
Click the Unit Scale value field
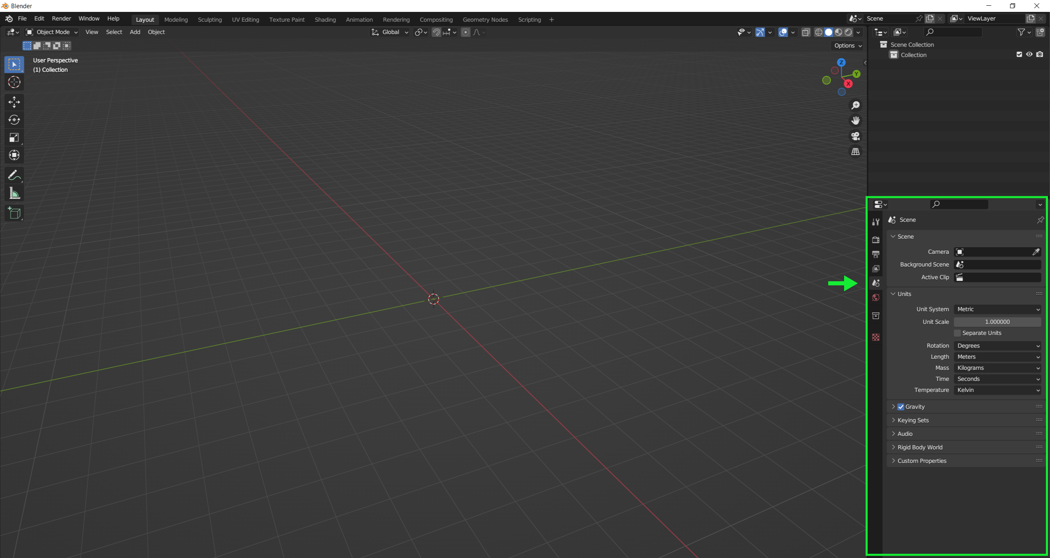point(997,322)
